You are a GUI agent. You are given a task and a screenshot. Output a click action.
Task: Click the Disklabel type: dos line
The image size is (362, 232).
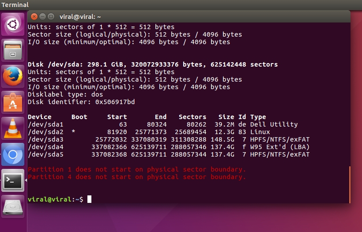coord(65,94)
